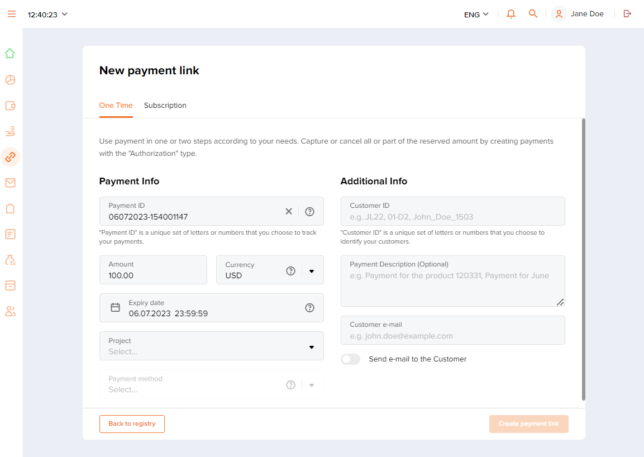The image size is (644, 457).
Task: Clear the Payment ID field
Action: click(289, 211)
